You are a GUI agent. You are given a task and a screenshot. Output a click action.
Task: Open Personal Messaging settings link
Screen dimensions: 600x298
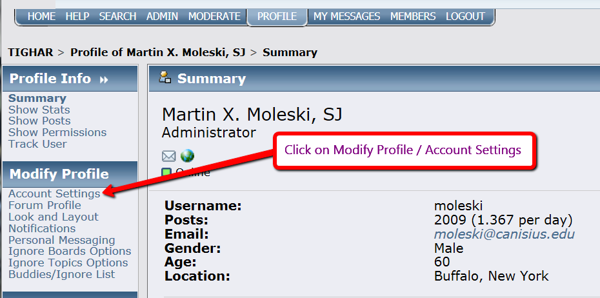(62, 240)
